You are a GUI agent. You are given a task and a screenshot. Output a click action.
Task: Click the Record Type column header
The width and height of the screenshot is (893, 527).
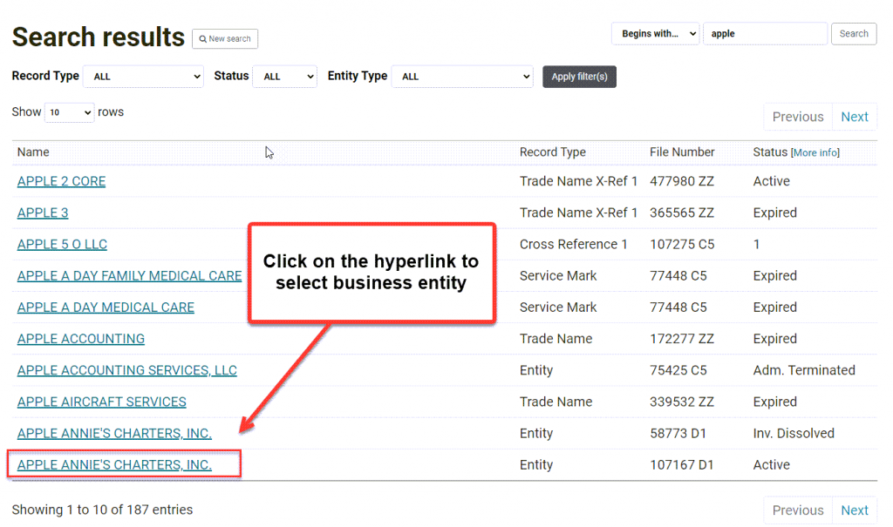(x=552, y=152)
